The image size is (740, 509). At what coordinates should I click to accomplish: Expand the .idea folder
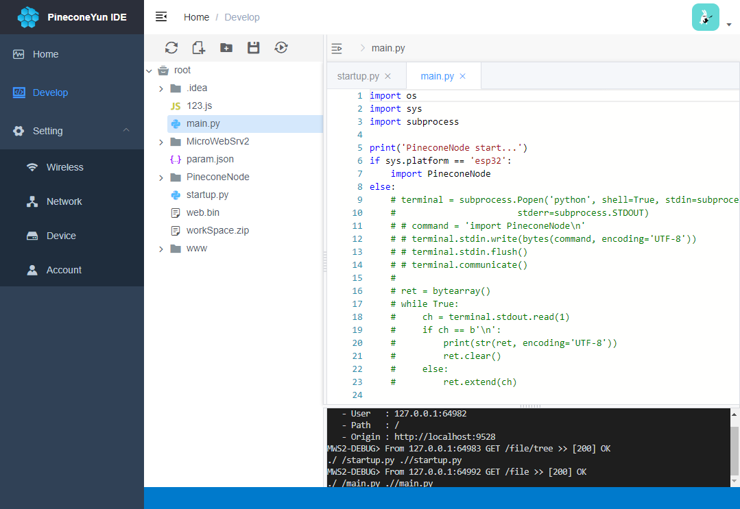coord(161,88)
